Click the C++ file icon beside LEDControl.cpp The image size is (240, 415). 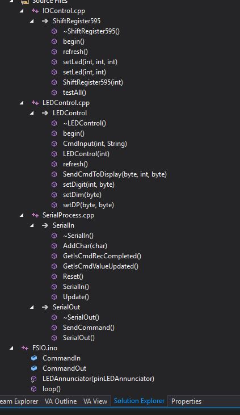35,103
